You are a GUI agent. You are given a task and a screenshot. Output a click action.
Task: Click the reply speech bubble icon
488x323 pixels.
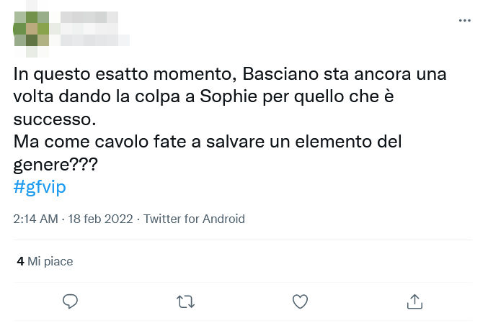click(x=70, y=301)
